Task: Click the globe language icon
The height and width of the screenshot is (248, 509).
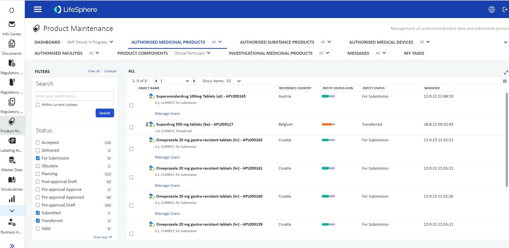Action: click(x=491, y=9)
